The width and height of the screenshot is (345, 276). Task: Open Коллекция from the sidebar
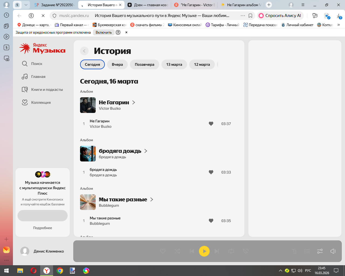click(41, 102)
